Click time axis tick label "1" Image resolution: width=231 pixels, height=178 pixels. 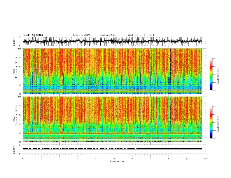pyautogui.click(x=41, y=159)
